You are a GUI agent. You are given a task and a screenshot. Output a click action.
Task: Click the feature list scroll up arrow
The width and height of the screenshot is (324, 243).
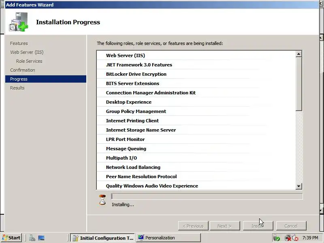tap(298, 54)
